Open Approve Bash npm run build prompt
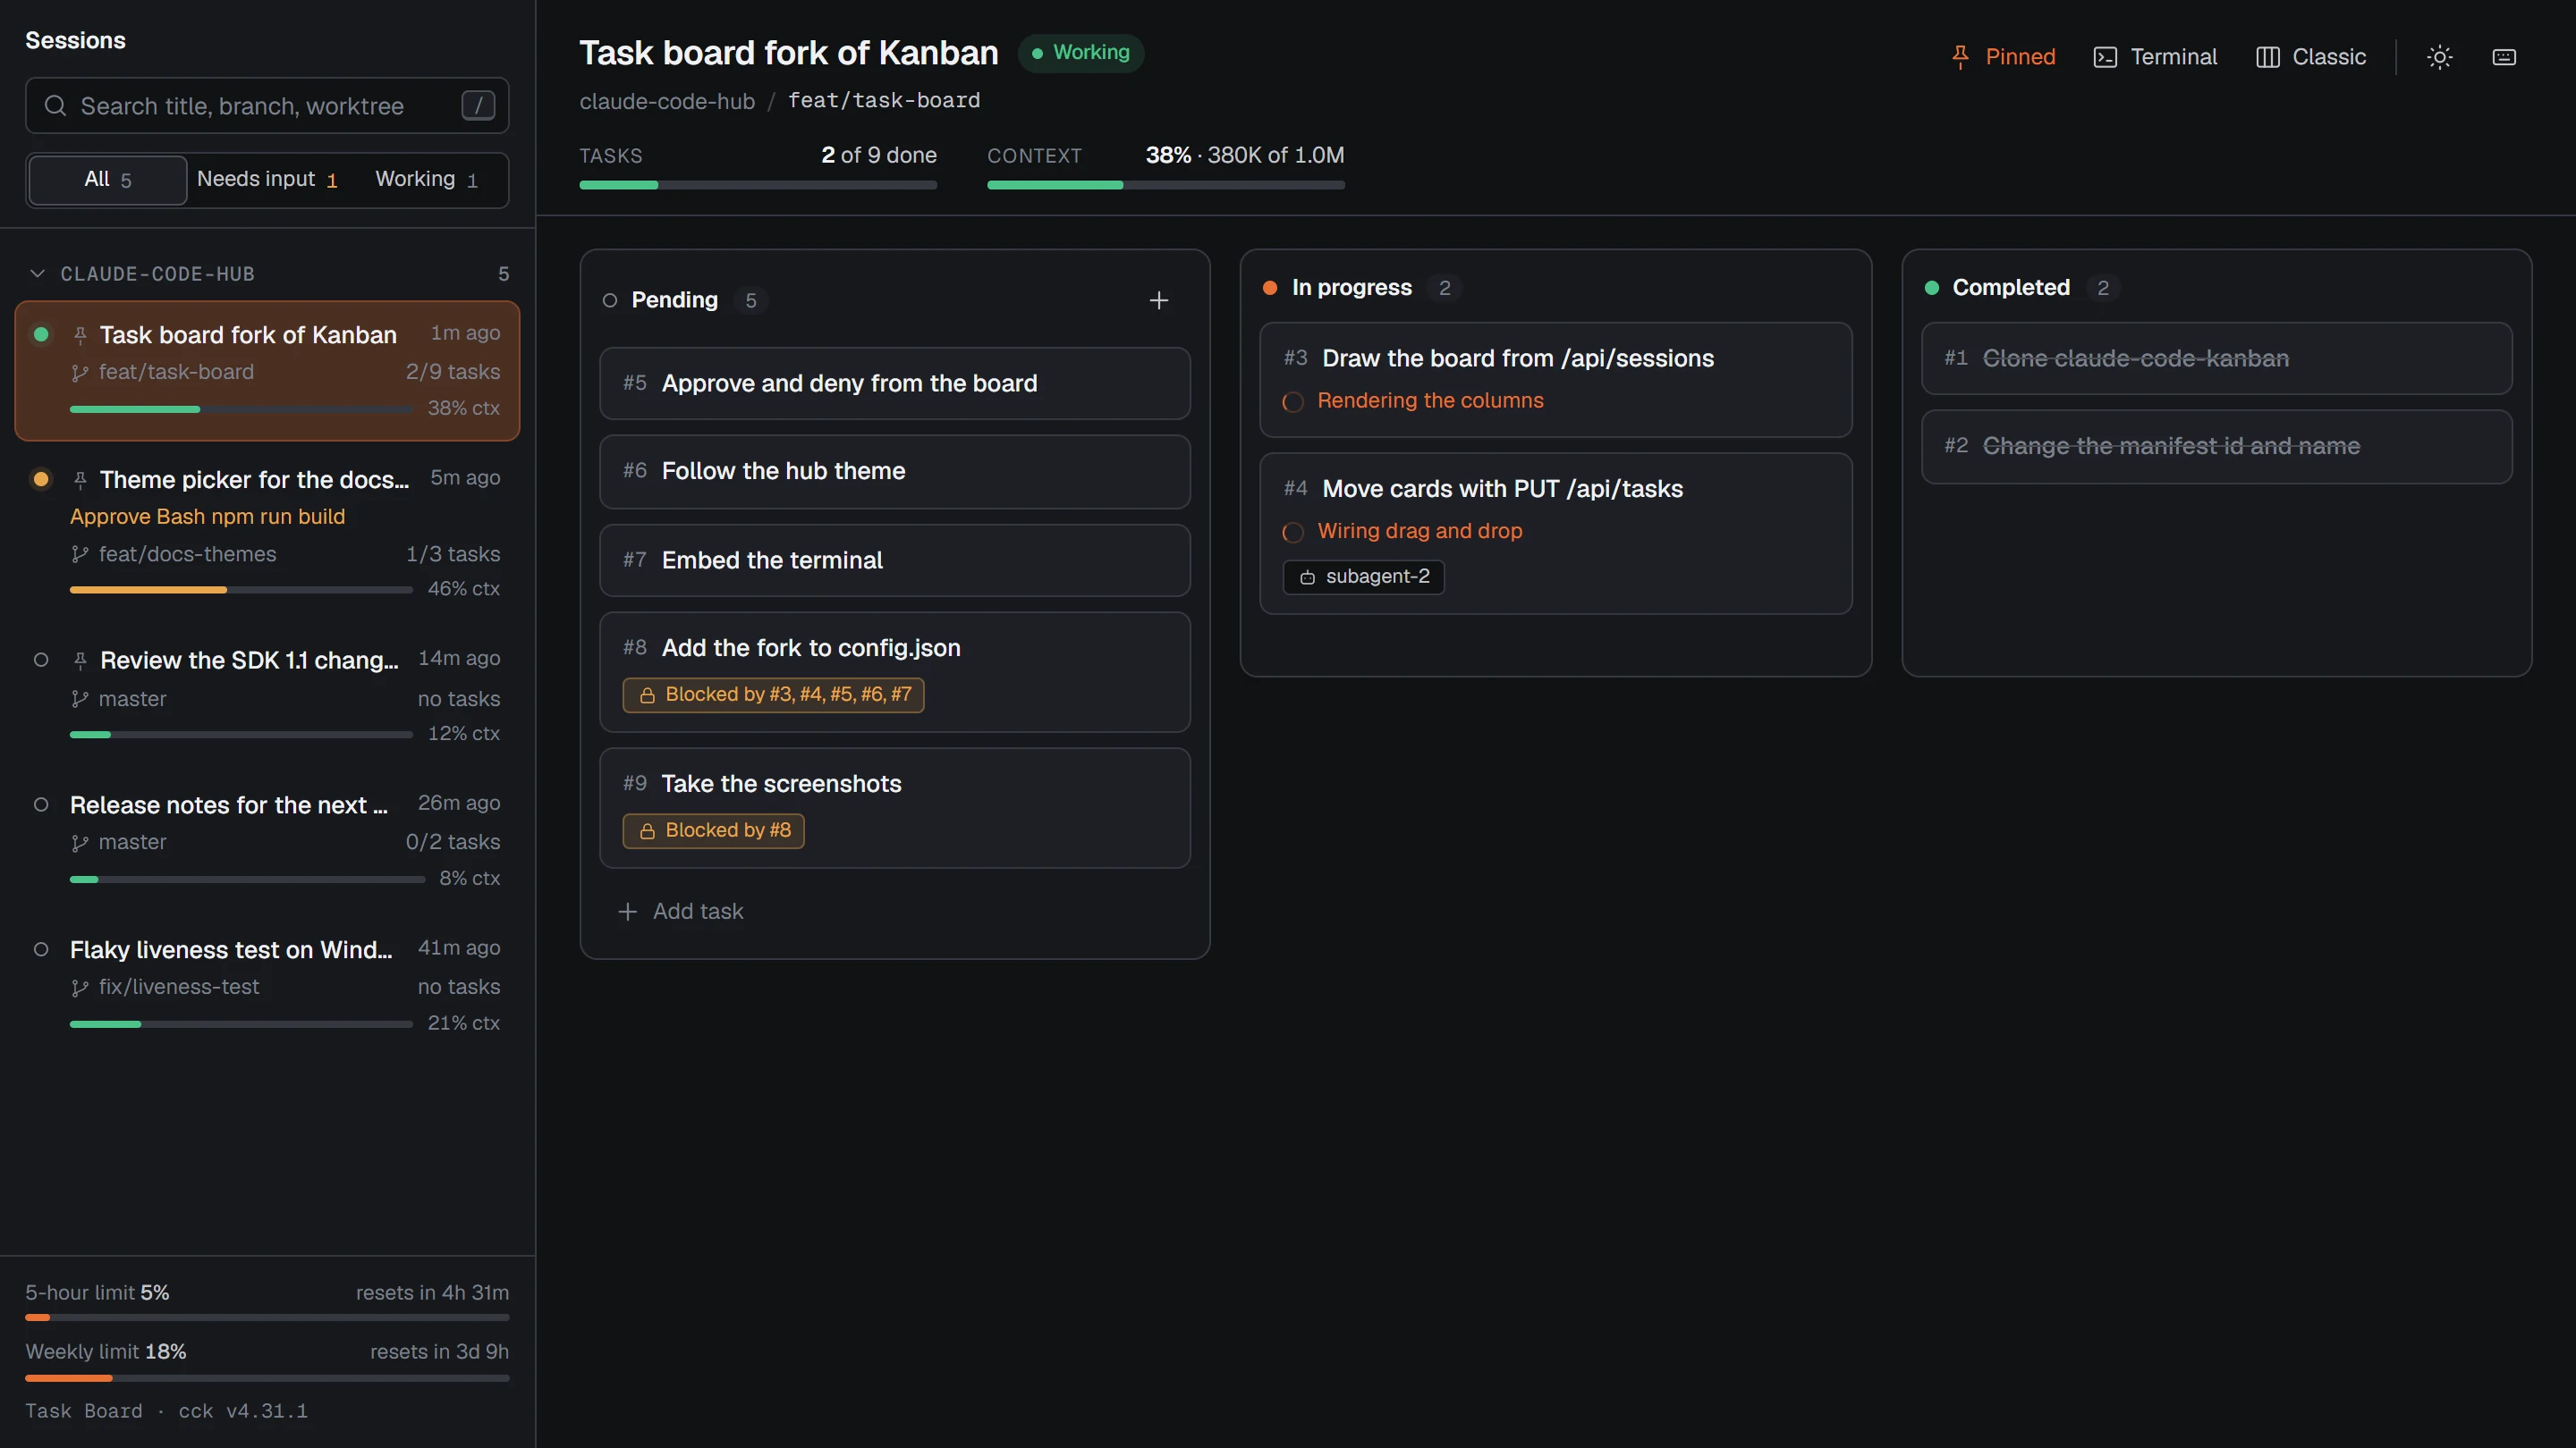Viewport: 2576px width, 1448px height. click(207, 517)
